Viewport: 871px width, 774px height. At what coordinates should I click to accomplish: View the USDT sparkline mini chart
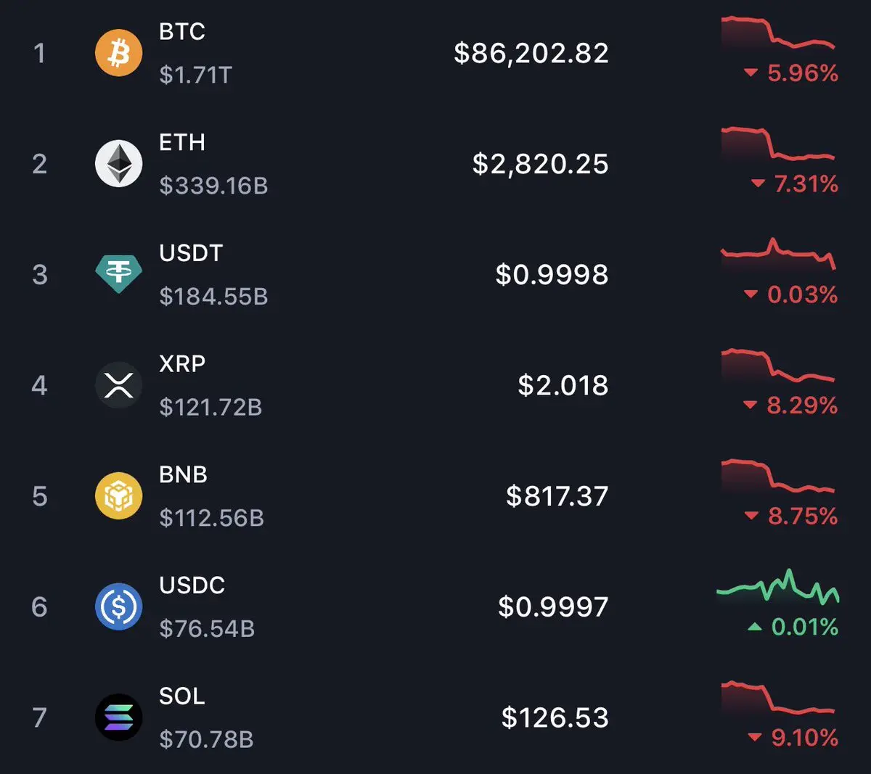(777, 254)
